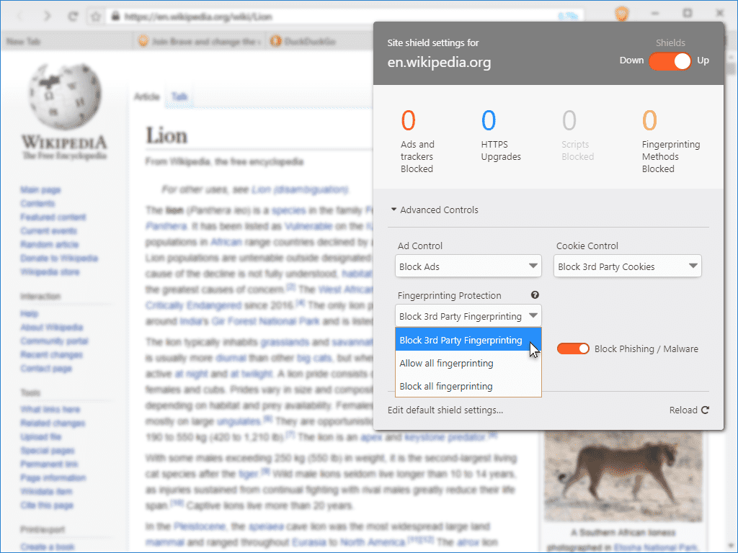The height and width of the screenshot is (553, 738).
Task: Reload the page from shields panel
Action: click(x=689, y=410)
